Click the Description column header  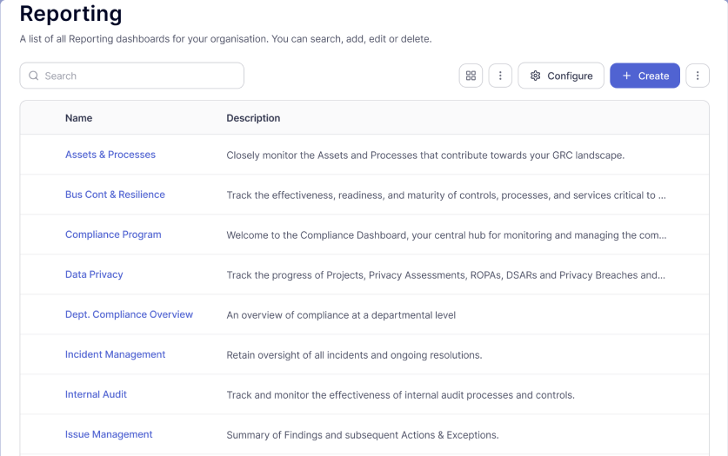[253, 118]
